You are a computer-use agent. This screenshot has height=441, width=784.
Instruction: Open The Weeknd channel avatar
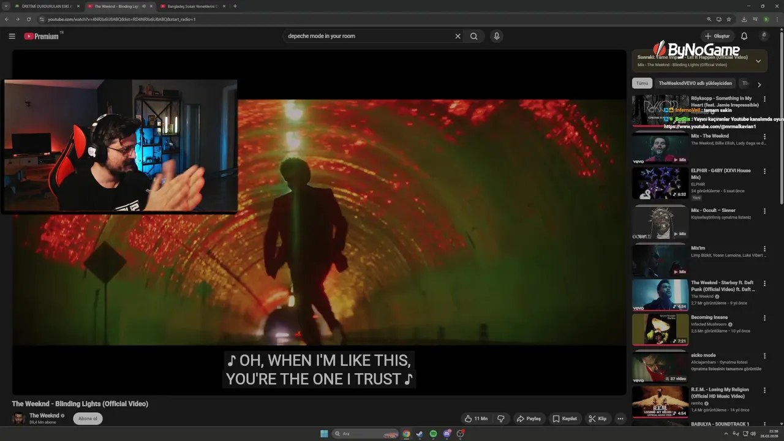click(x=19, y=418)
